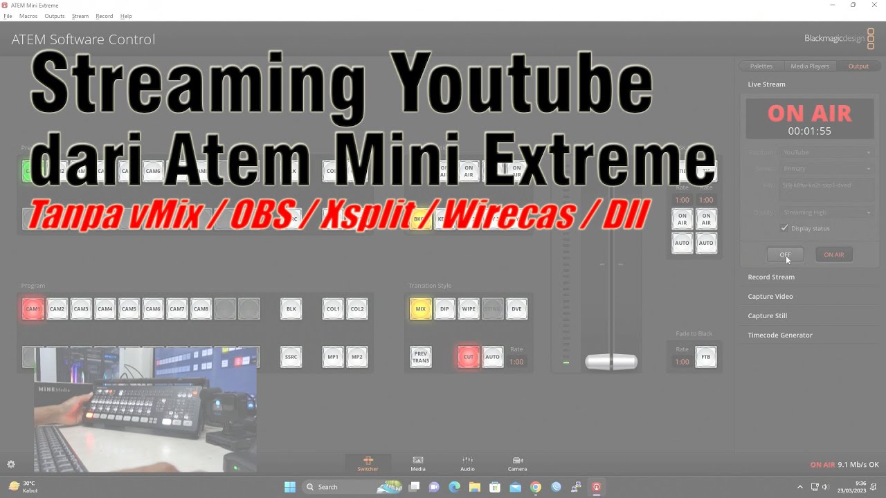Click the red CUT transition button
This screenshot has height=498, width=886.
469,357
